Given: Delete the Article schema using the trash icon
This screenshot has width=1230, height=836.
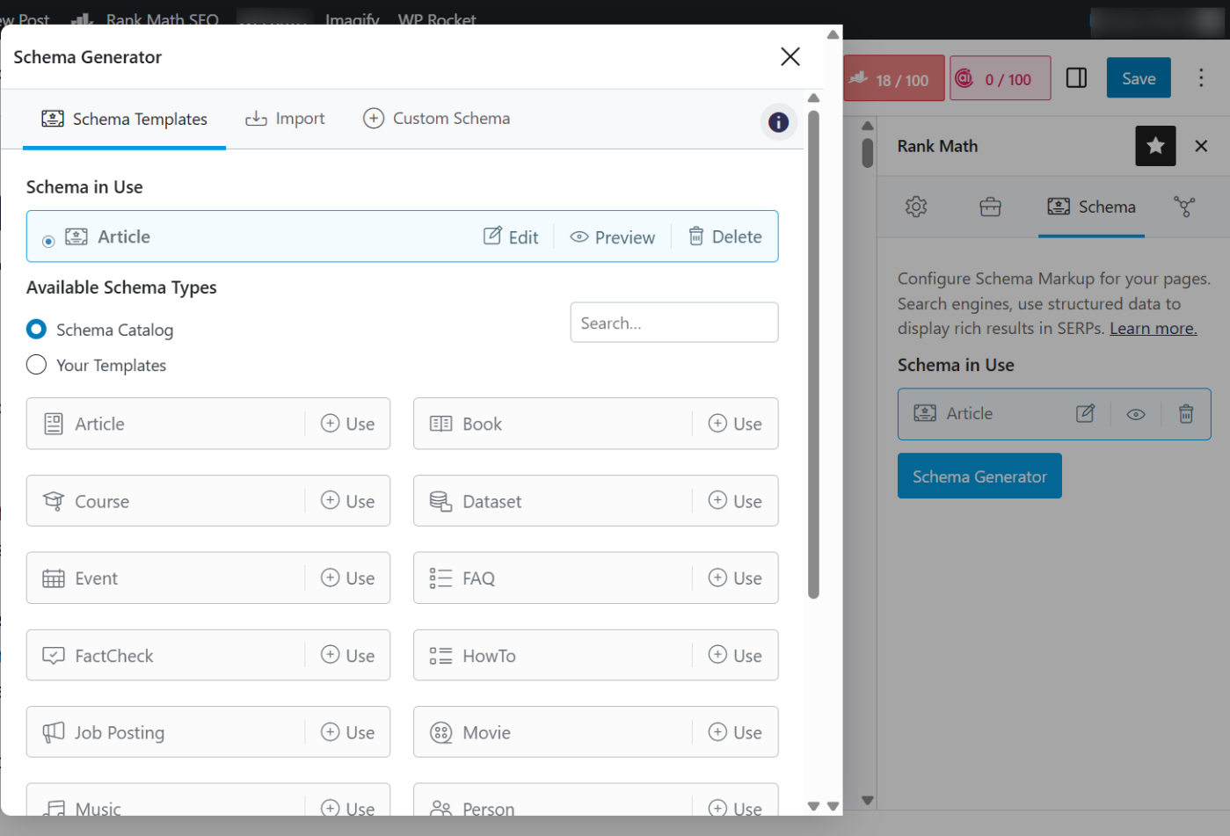Looking at the screenshot, I should pos(1185,413).
